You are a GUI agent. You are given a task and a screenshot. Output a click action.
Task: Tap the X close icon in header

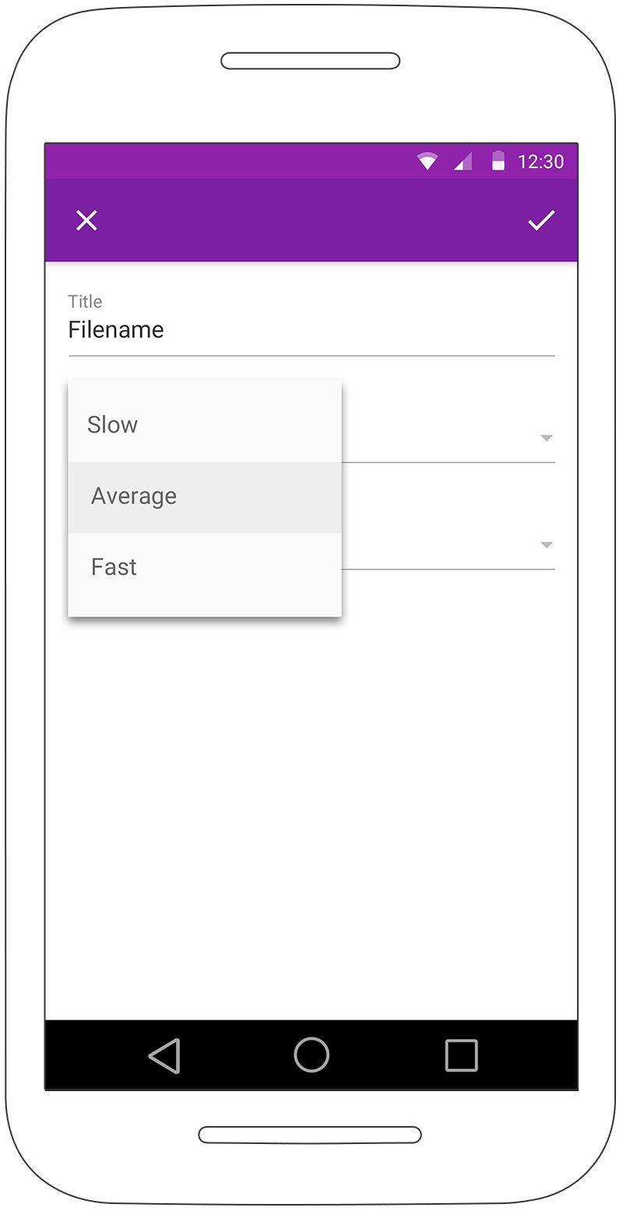(x=86, y=220)
